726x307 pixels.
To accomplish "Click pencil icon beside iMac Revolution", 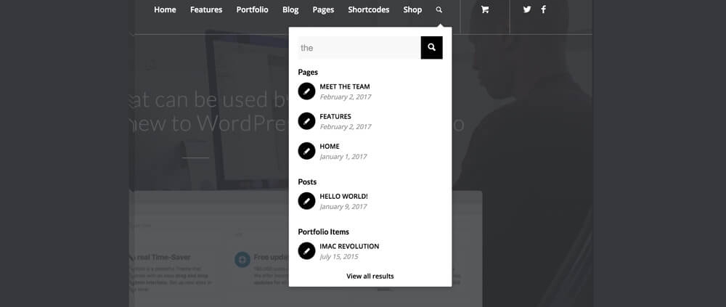I will 307,250.
